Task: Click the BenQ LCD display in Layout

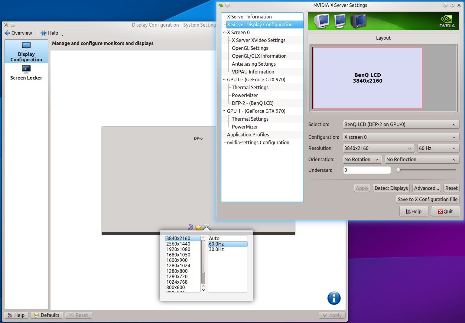Action: tap(368, 78)
